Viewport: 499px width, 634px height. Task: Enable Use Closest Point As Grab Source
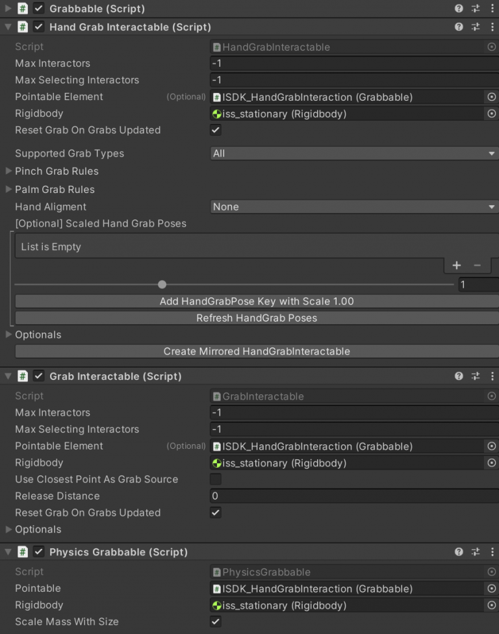coord(215,479)
